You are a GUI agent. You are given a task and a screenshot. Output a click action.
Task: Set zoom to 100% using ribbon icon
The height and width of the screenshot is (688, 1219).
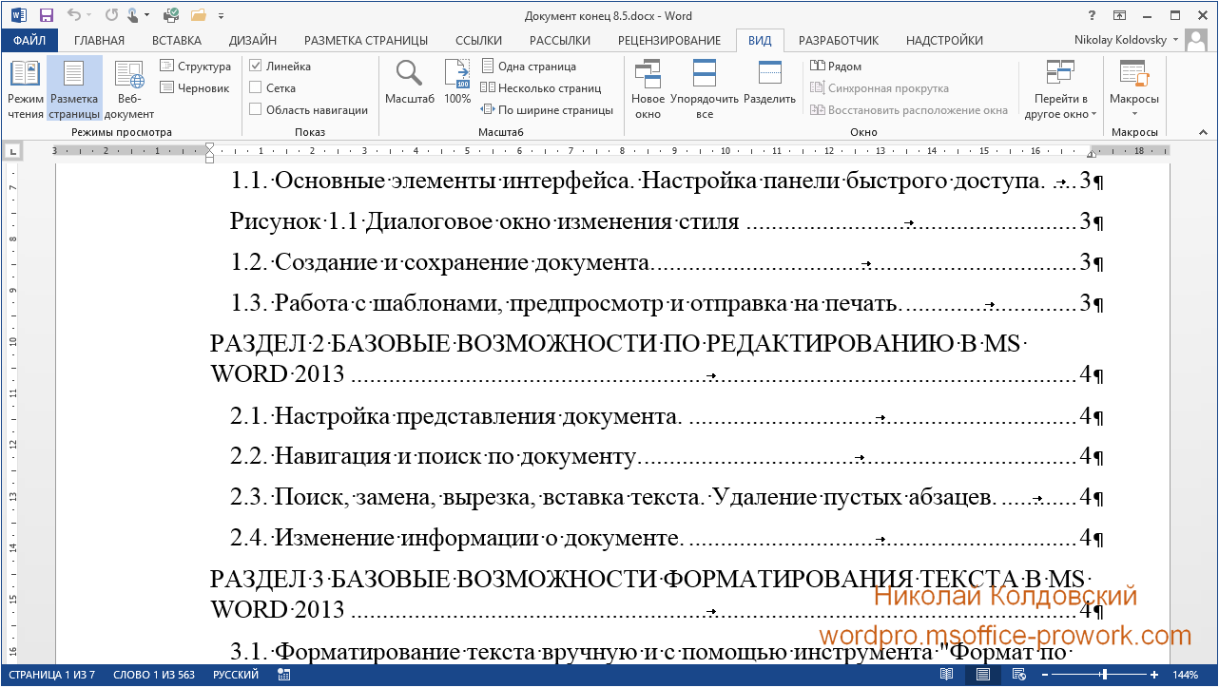click(457, 84)
